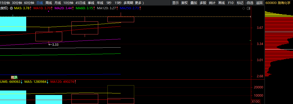Expand the 更多 periods list

(139, 3)
